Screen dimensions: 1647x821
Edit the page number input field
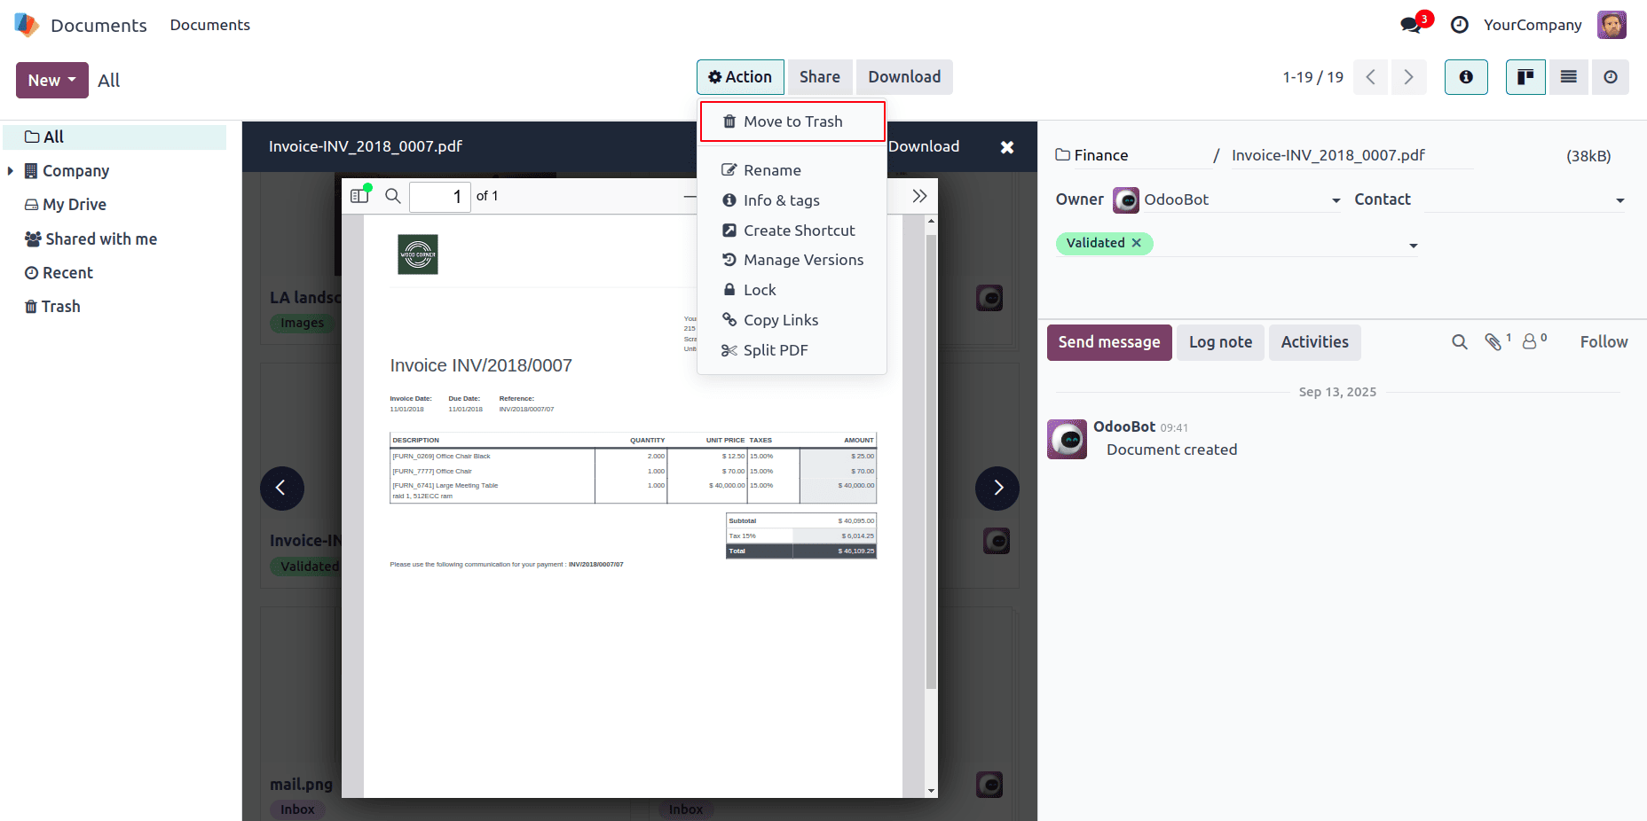click(x=439, y=196)
